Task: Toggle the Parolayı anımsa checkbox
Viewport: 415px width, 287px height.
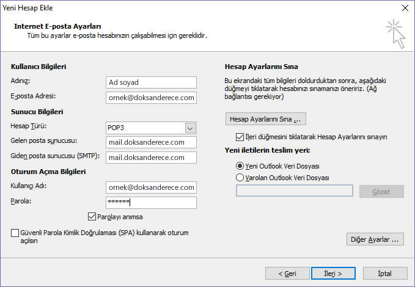Action: [92, 217]
